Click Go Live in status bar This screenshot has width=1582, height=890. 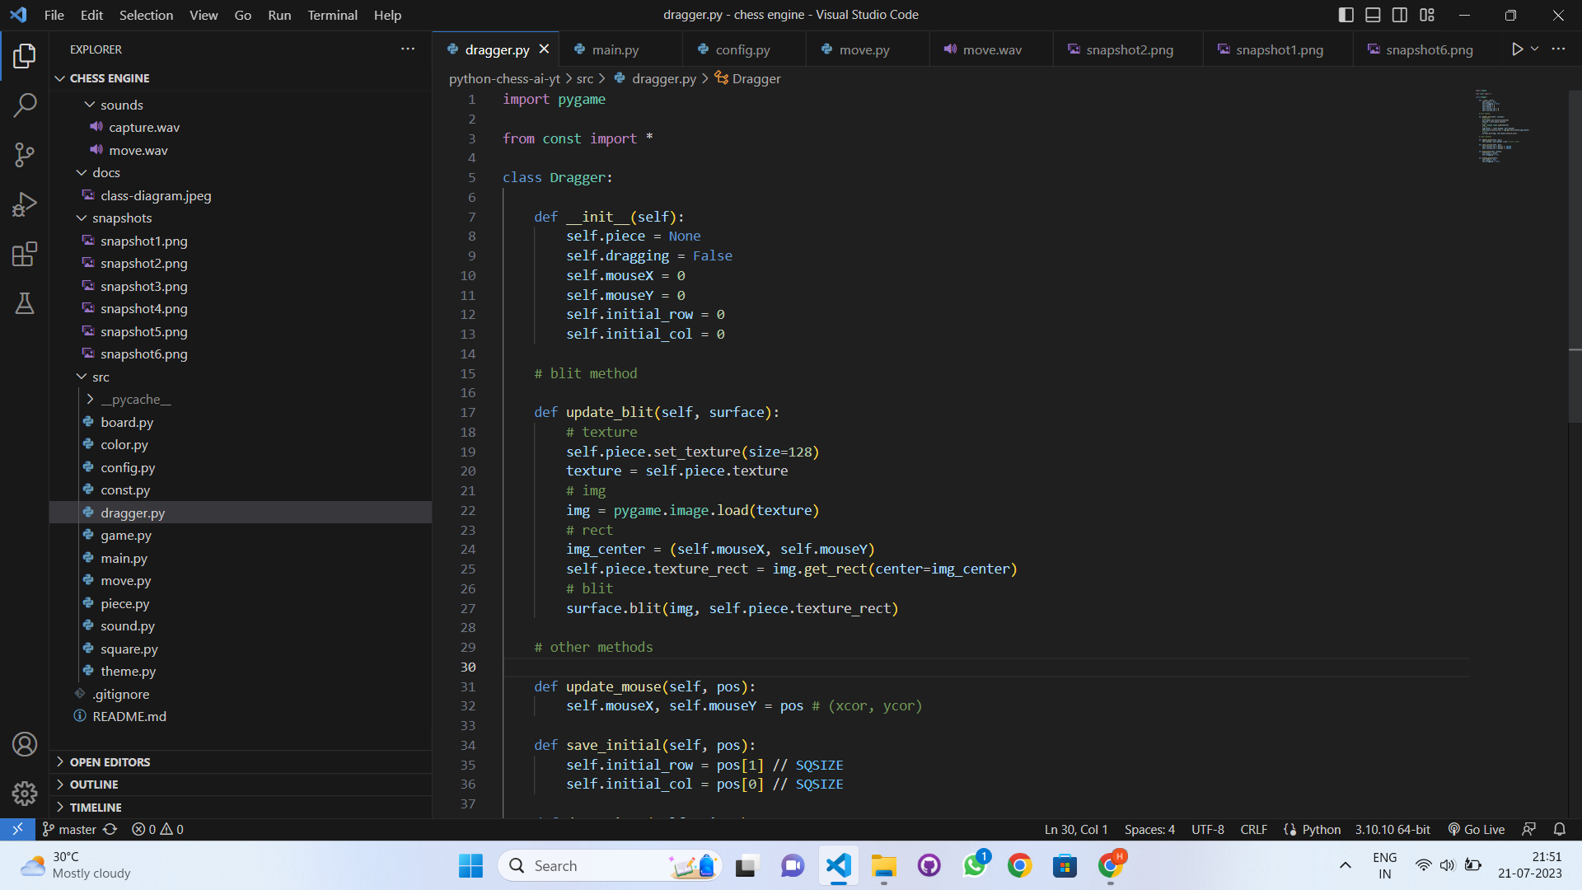point(1477,829)
